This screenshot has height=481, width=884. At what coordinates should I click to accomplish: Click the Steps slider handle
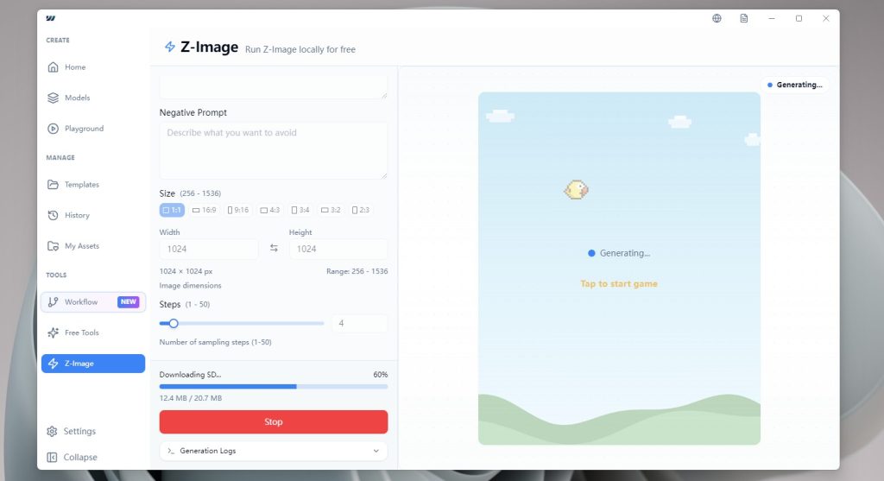point(174,323)
